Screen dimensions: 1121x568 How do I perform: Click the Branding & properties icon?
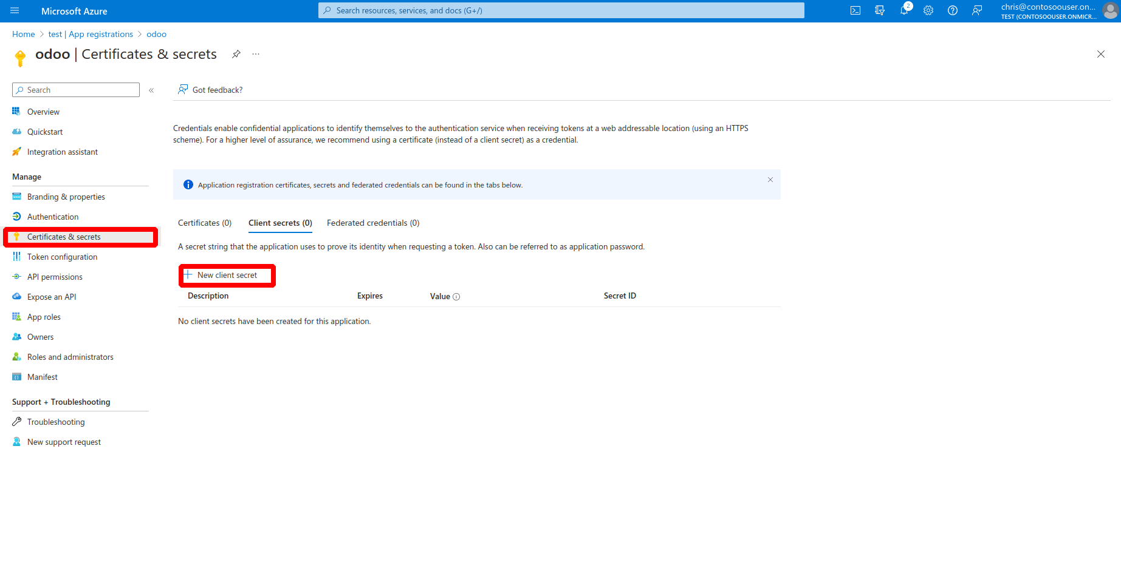(16, 197)
